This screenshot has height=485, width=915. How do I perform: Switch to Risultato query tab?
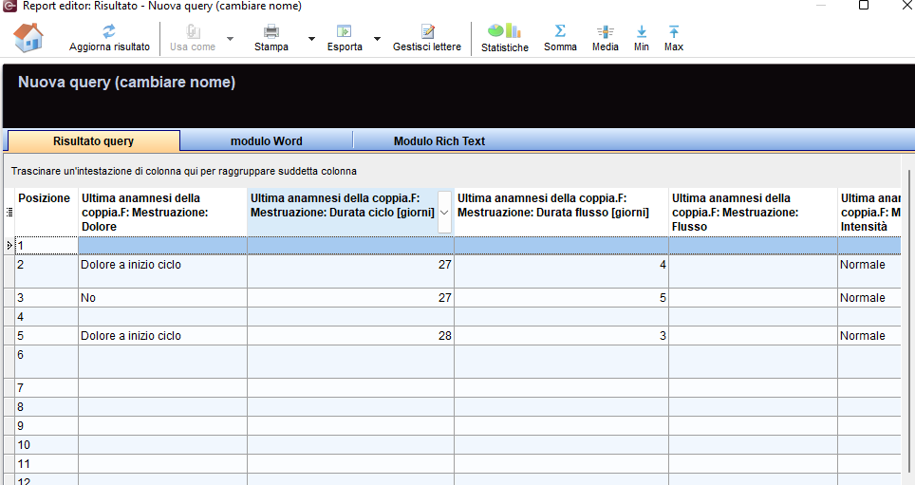tap(93, 141)
